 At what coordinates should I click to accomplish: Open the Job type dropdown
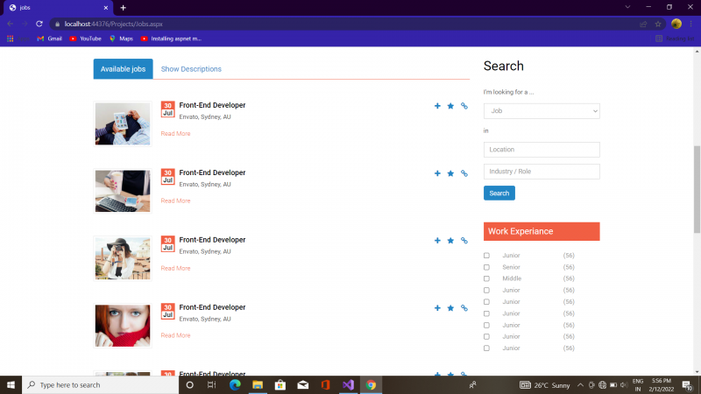coord(542,111)
